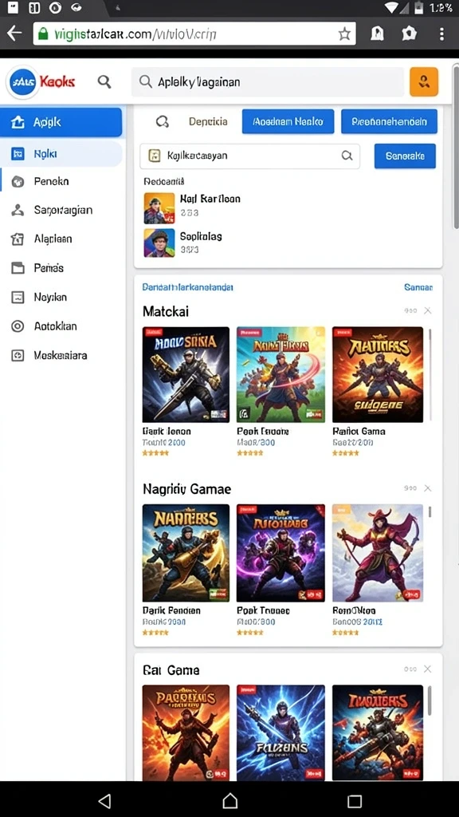Open the Saplialag app thumbnail
This screenshot has height=817, width=459.
pos(159,243)
